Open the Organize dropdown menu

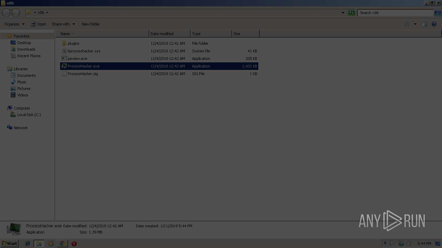pos(14,24)
